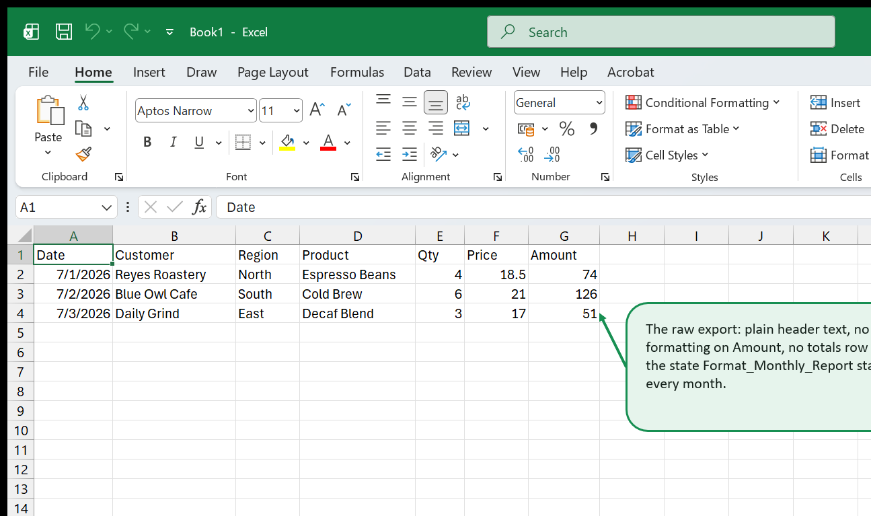Viewport: 871px width, 516px height.
Task: Select the Format Painter brush
Action: pyautogui.click(x=83, y=154)
